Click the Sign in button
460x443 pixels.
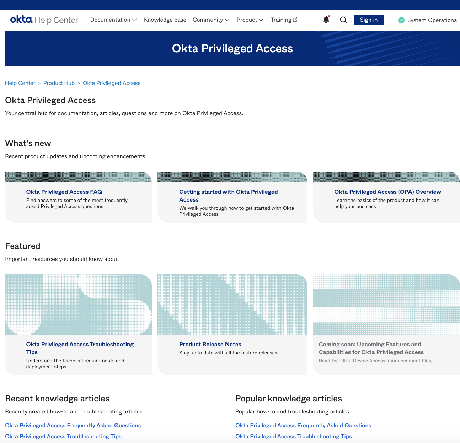(369, 20)
